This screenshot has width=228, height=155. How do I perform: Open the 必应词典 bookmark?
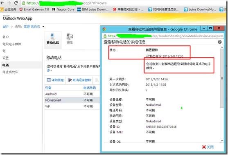pyautogui.click(x=8, y=9)
